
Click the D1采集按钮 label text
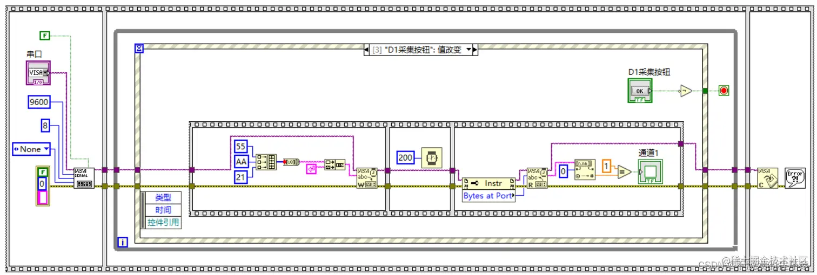point(649,72)
